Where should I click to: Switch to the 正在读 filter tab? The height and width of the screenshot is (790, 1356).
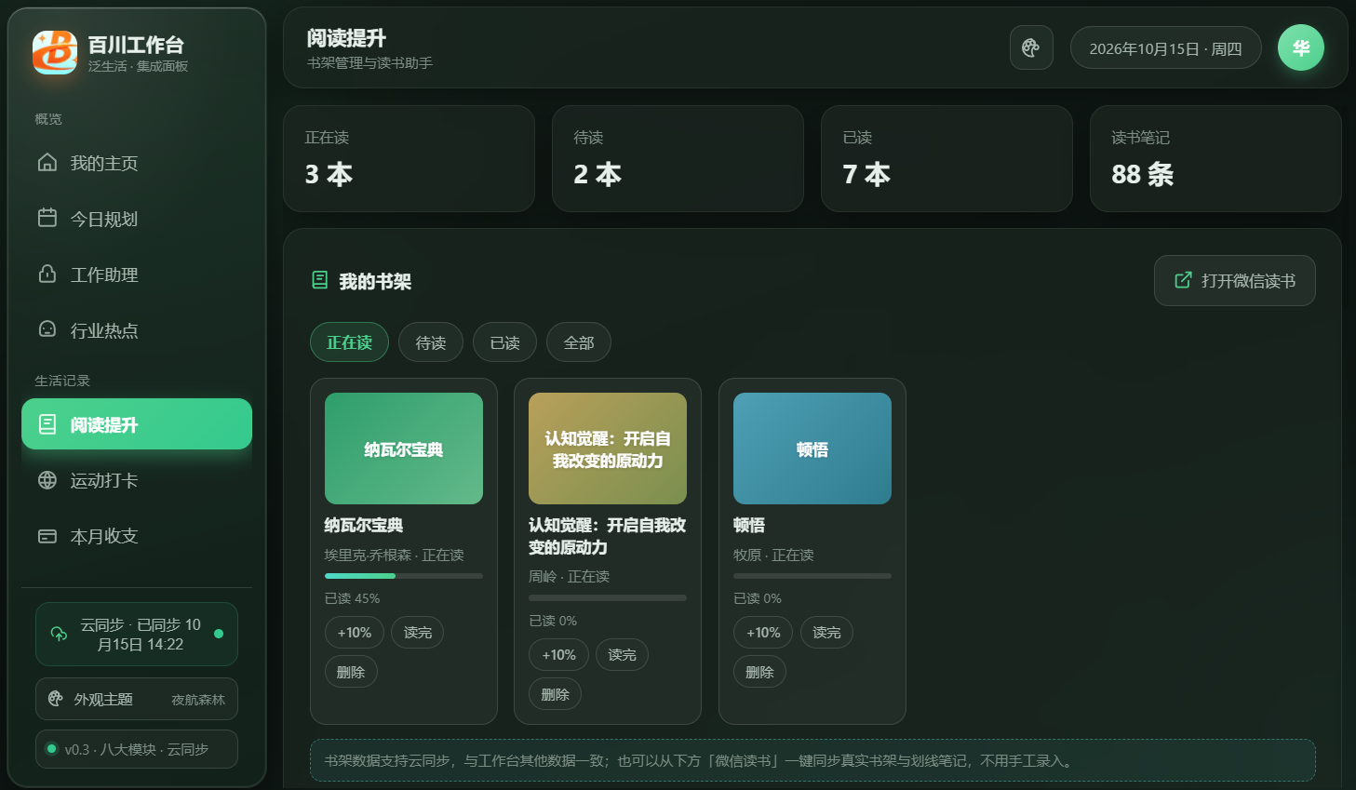[349, 342]
